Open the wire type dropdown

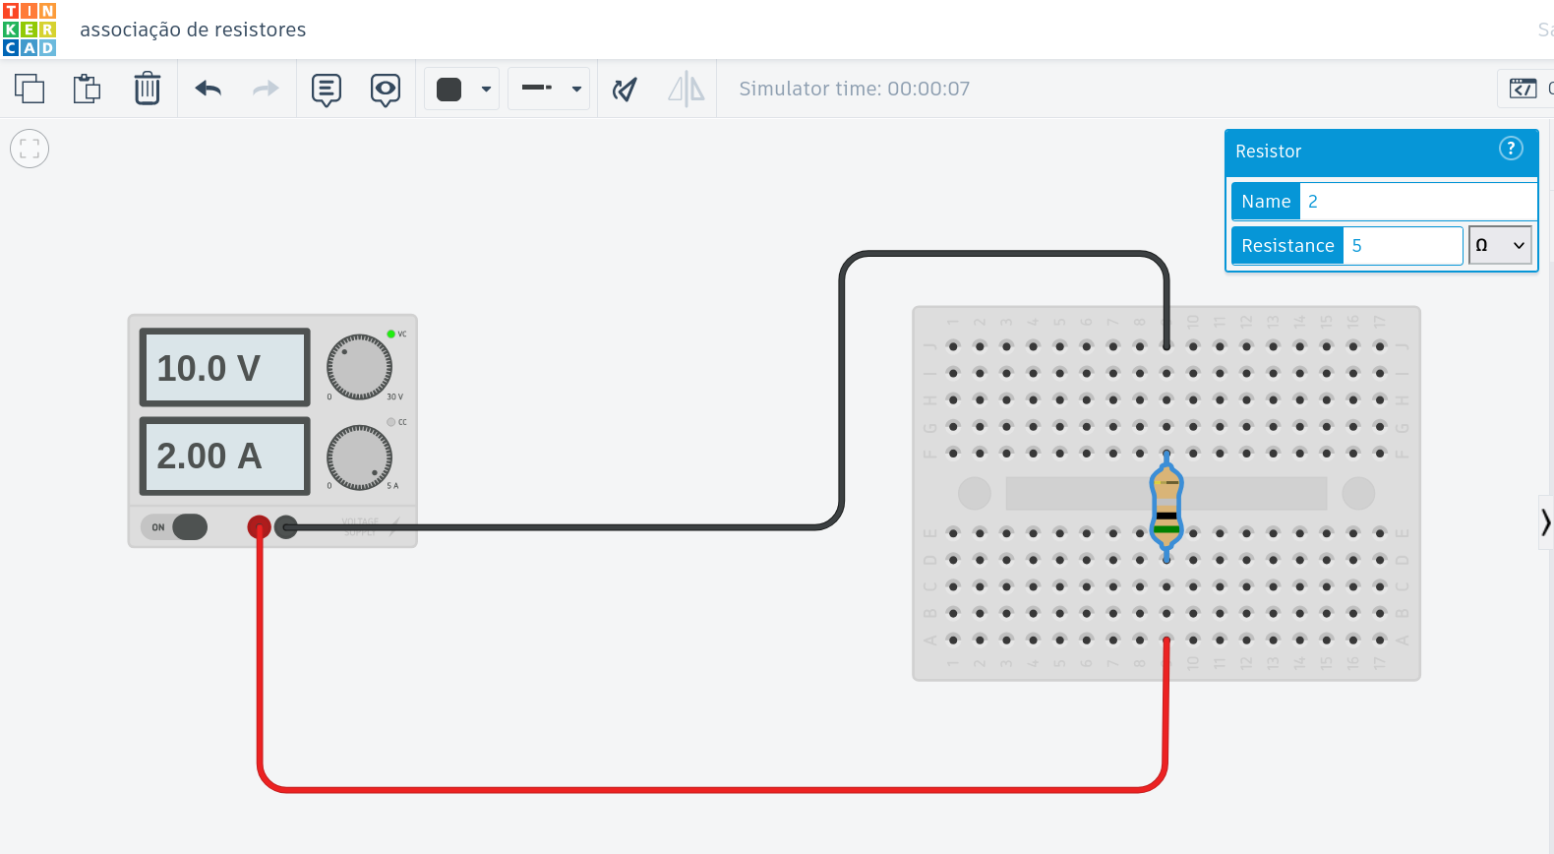tap(549, 89)
